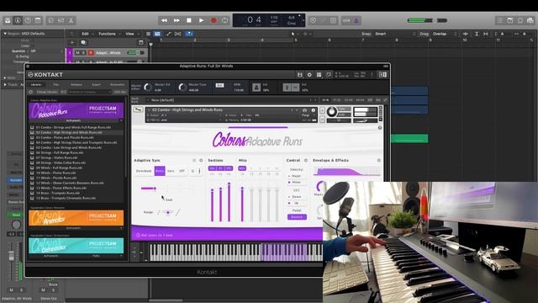This screenshot has height=303, width=538.
Task: Click the duplicate track button
Action: [x=83, y=43]
